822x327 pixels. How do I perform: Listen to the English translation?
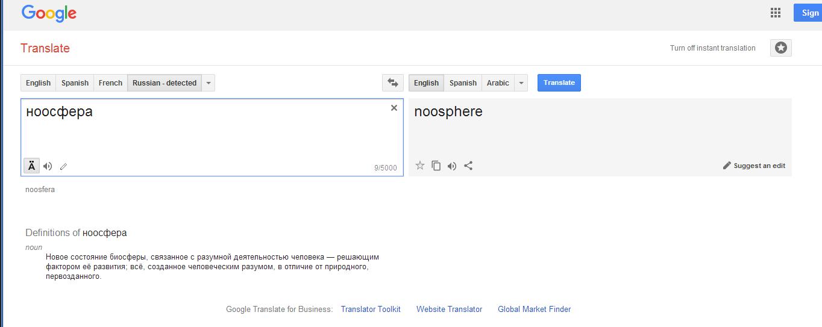(x=452, y=166)
